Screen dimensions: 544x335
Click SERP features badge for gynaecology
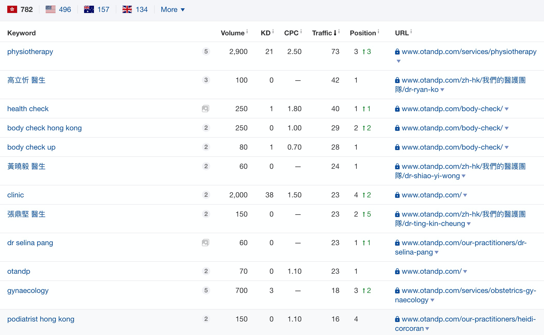point(206,290)
